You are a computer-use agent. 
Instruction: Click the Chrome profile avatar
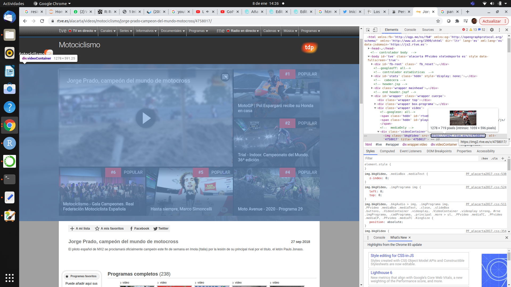[474, 21]
